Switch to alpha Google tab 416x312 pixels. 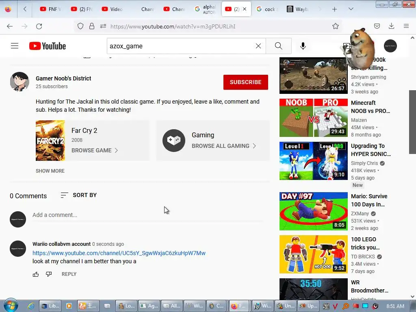205,9
